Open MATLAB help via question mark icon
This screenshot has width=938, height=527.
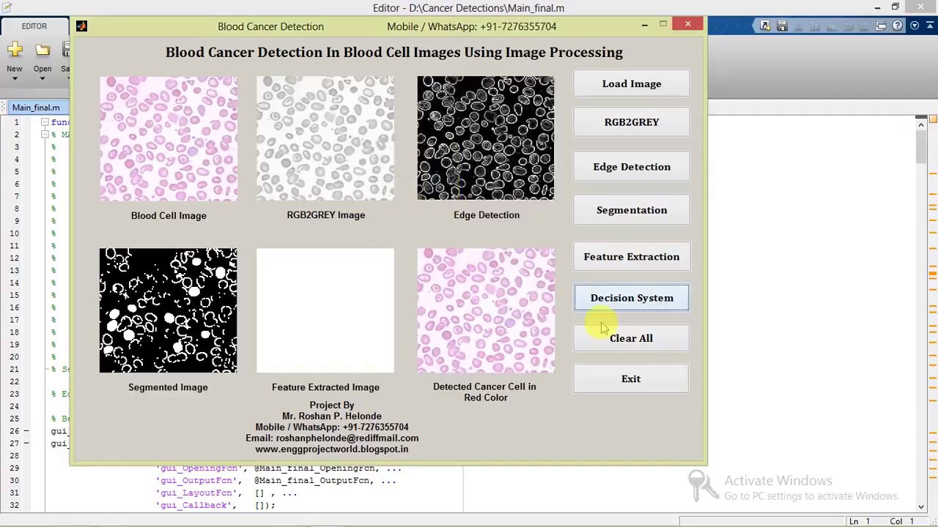pyautogui.click(x=898, y=26)
